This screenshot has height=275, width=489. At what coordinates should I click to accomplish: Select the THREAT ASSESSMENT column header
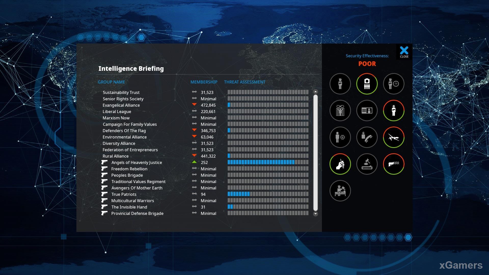[x=245, y=82]
